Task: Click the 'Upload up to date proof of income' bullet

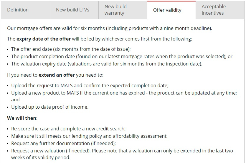Action: 50,107
